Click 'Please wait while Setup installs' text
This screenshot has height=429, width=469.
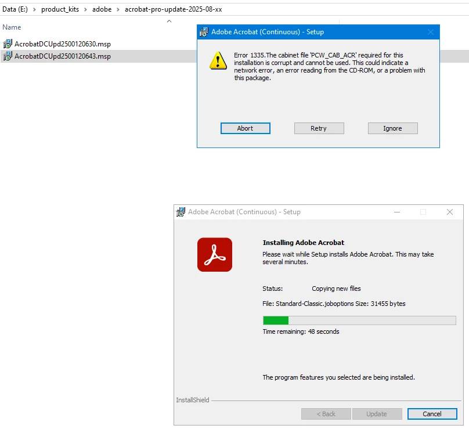click(x=348, y=258)
